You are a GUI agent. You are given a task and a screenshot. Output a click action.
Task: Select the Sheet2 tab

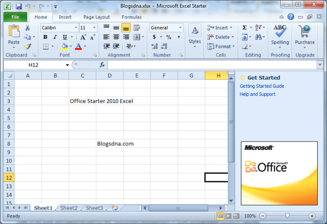tap(69, 208)
